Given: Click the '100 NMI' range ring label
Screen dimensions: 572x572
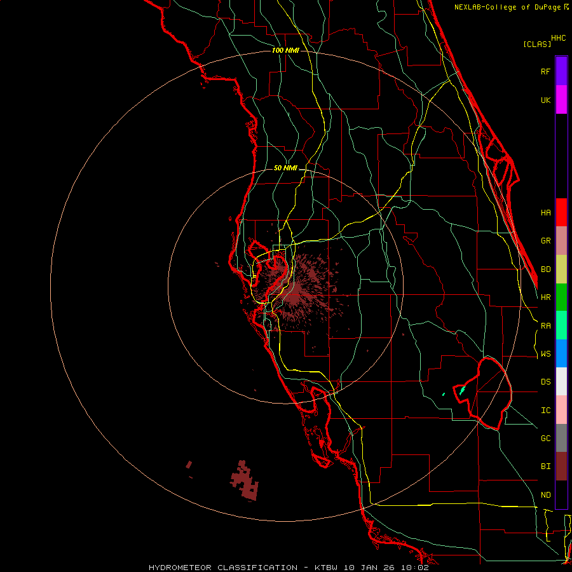Looking at the screenshot, I should pyautogui.click(x=285, y=50).
